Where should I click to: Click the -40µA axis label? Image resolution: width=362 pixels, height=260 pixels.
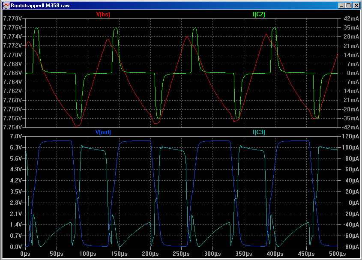[350, 224]
